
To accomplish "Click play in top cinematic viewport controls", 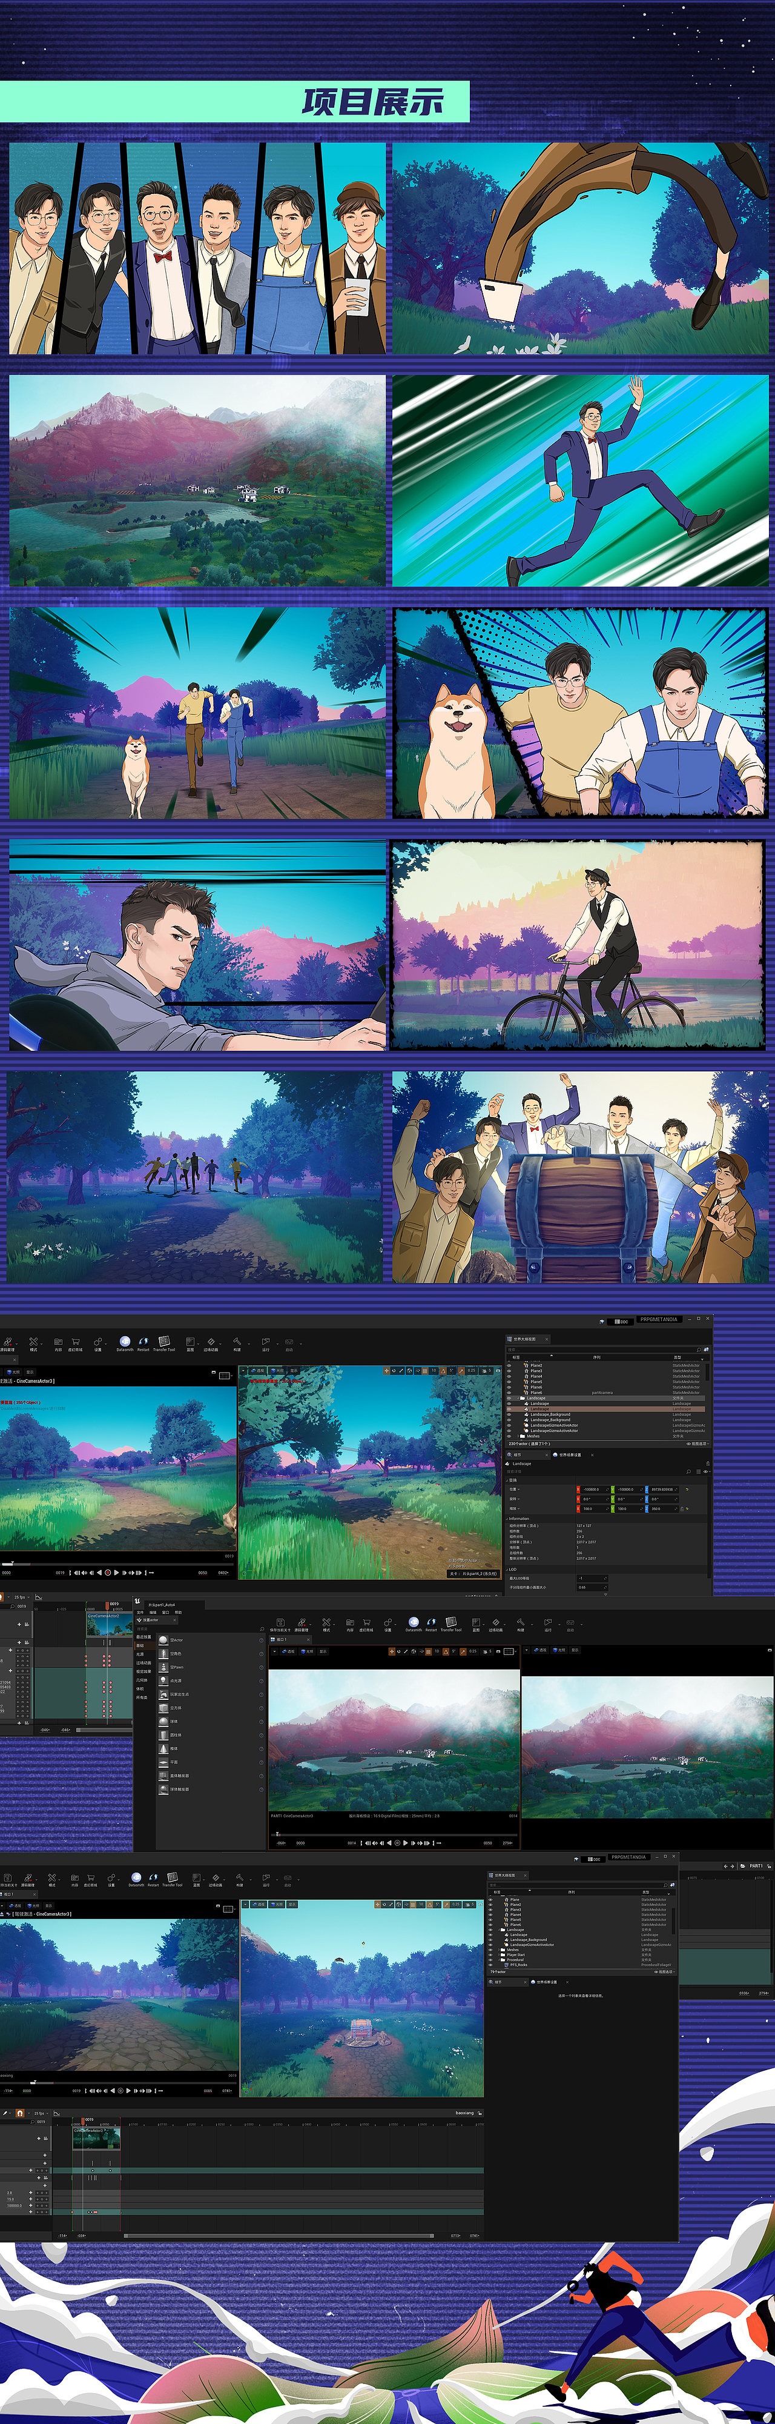I will [117, 1573].
